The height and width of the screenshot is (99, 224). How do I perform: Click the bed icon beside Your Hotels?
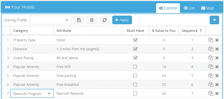click(7, 7)
